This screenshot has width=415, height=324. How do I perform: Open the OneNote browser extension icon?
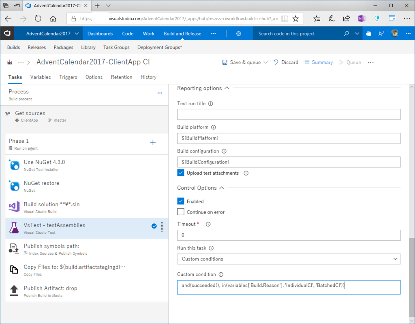click(362, 19)
